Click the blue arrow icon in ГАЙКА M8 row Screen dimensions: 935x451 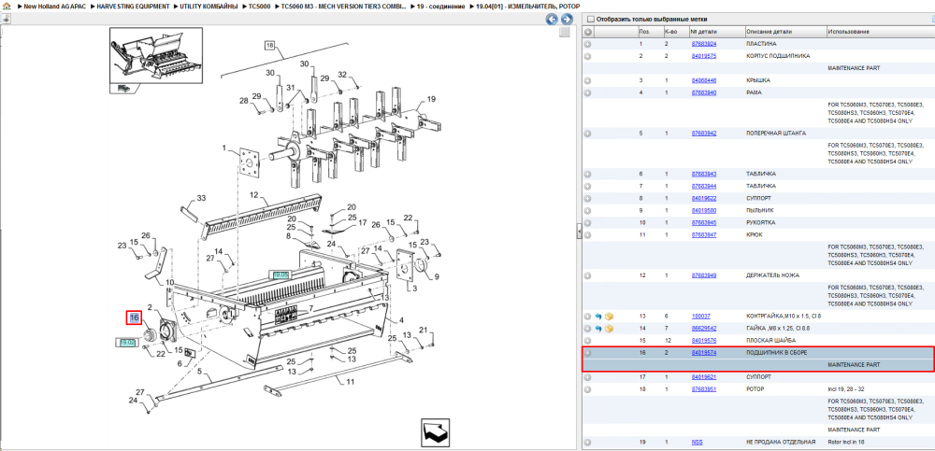click(x=598, y=329)
